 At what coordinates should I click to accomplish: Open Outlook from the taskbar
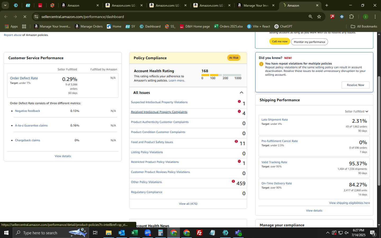(121, 233)
